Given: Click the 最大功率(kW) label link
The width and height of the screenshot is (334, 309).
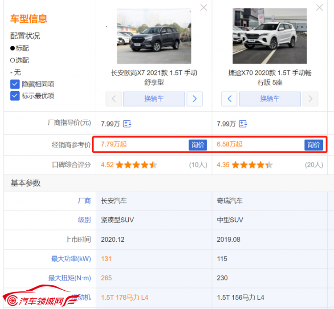Looking at the screenshot, I should click(71, 259).
